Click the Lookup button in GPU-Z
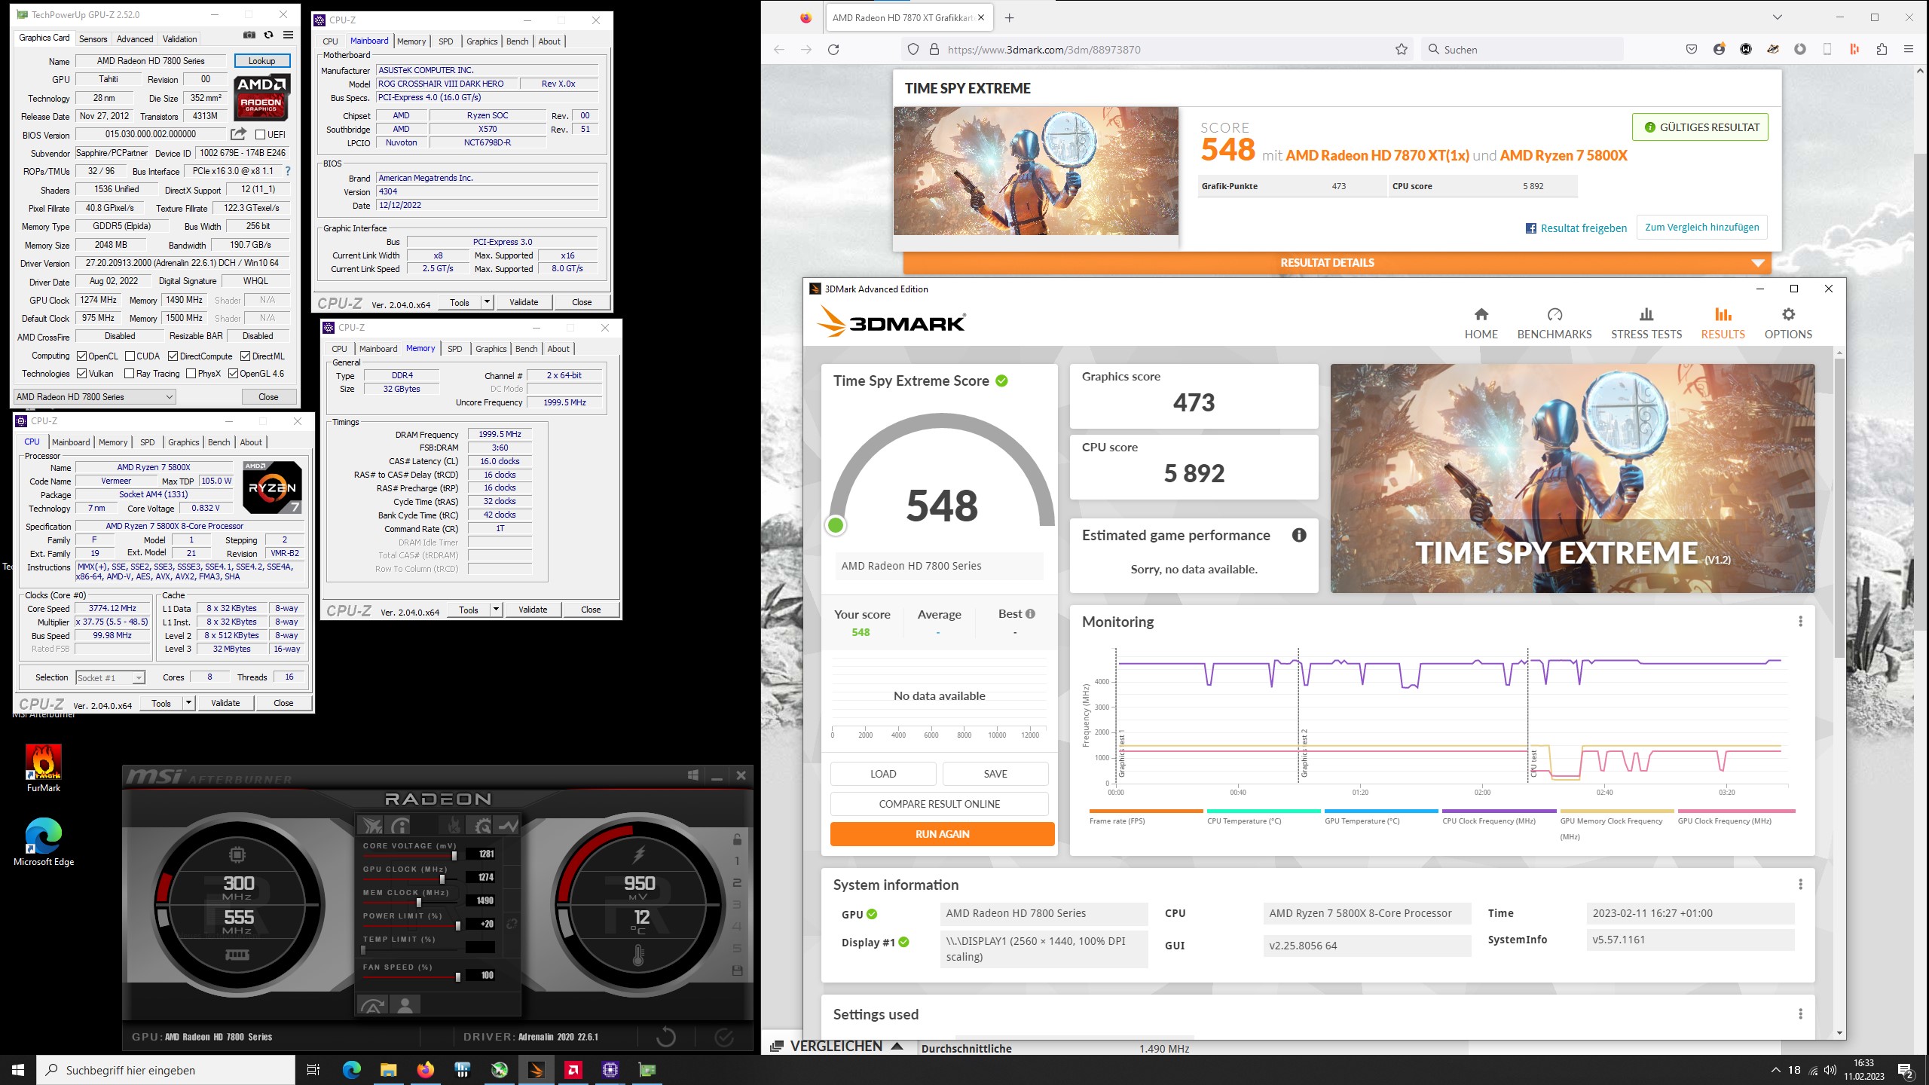This screenshot has height=1085, width=1929. click(261, 61)
